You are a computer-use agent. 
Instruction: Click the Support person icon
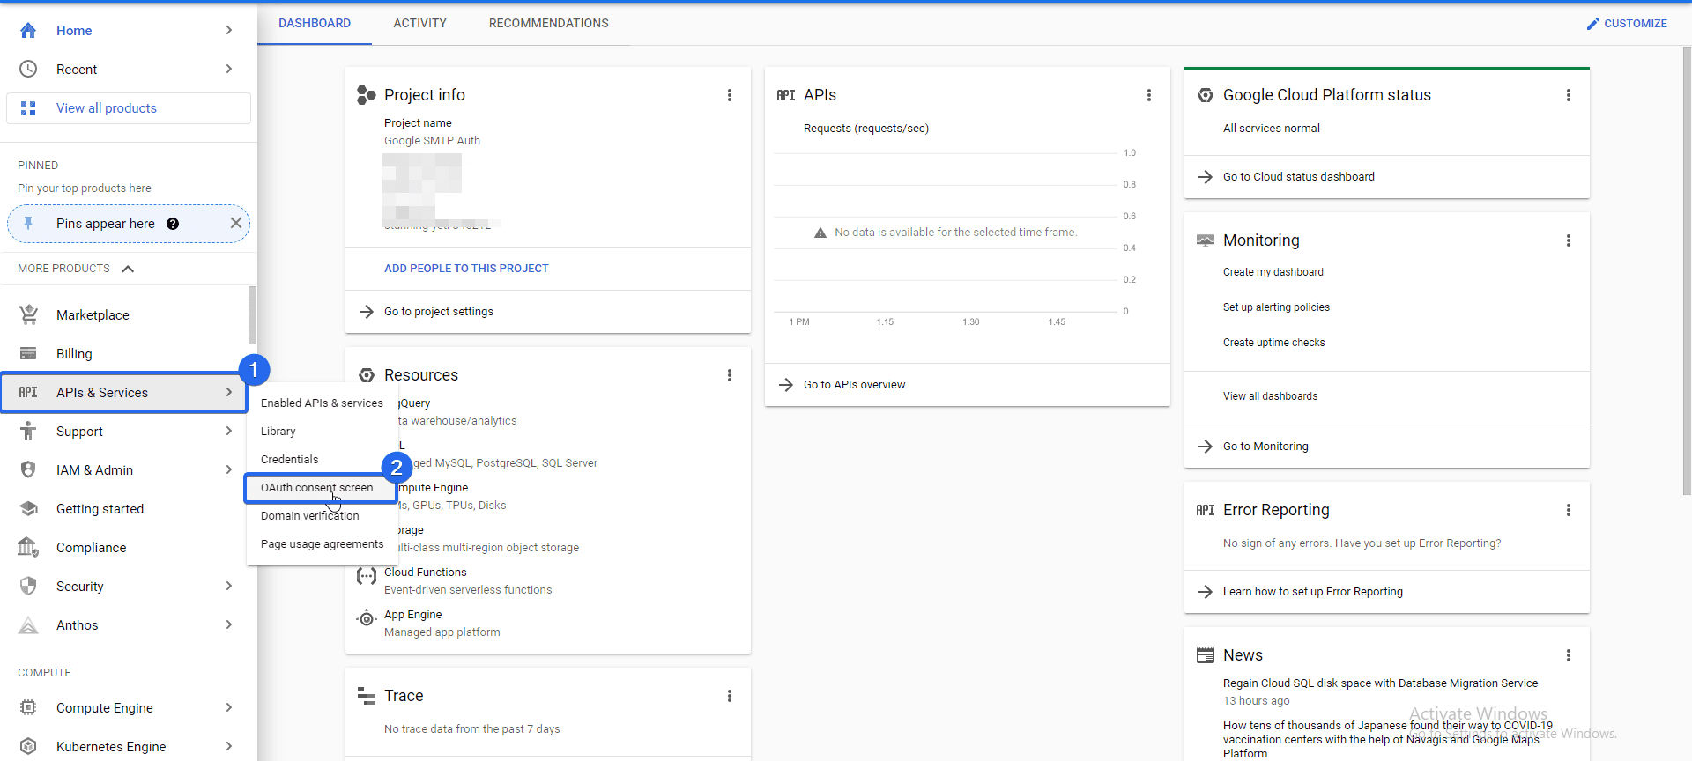28,431
